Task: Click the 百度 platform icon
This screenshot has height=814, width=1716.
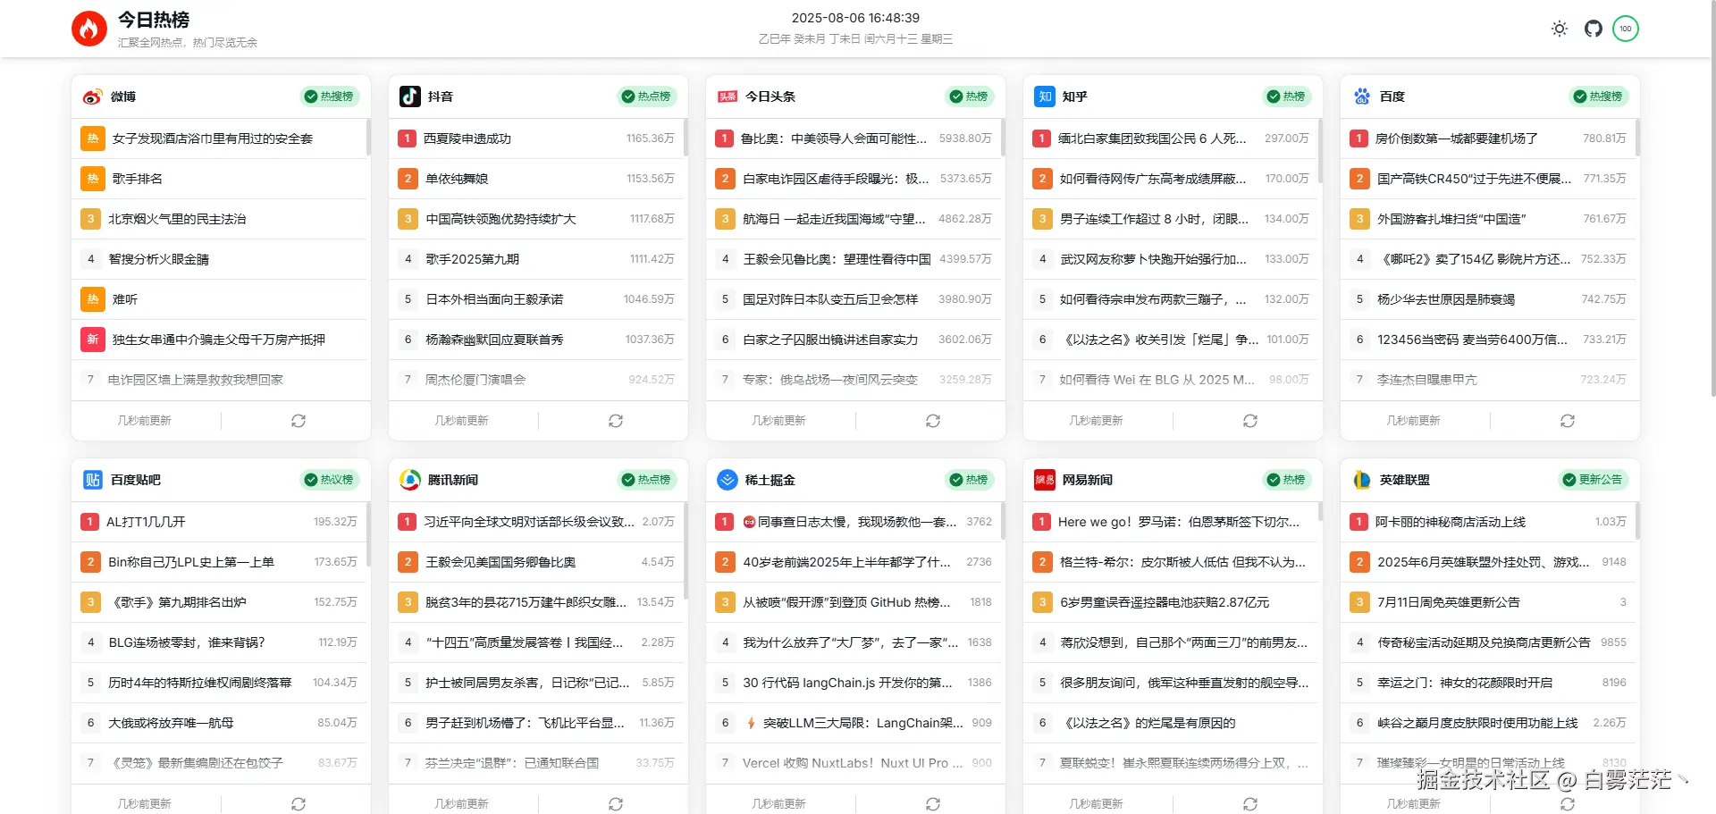Action: 1361,97
